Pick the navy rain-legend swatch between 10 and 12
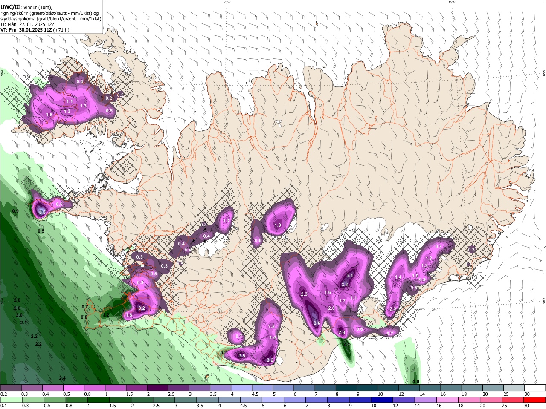The width and height of the screenshot is (546, 409). [381, 400]
